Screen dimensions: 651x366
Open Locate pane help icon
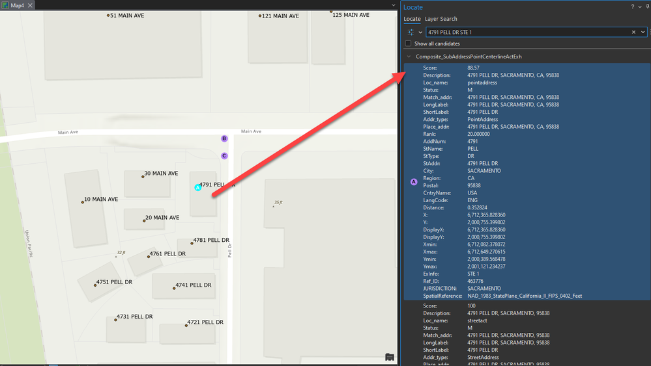(632, 7)
